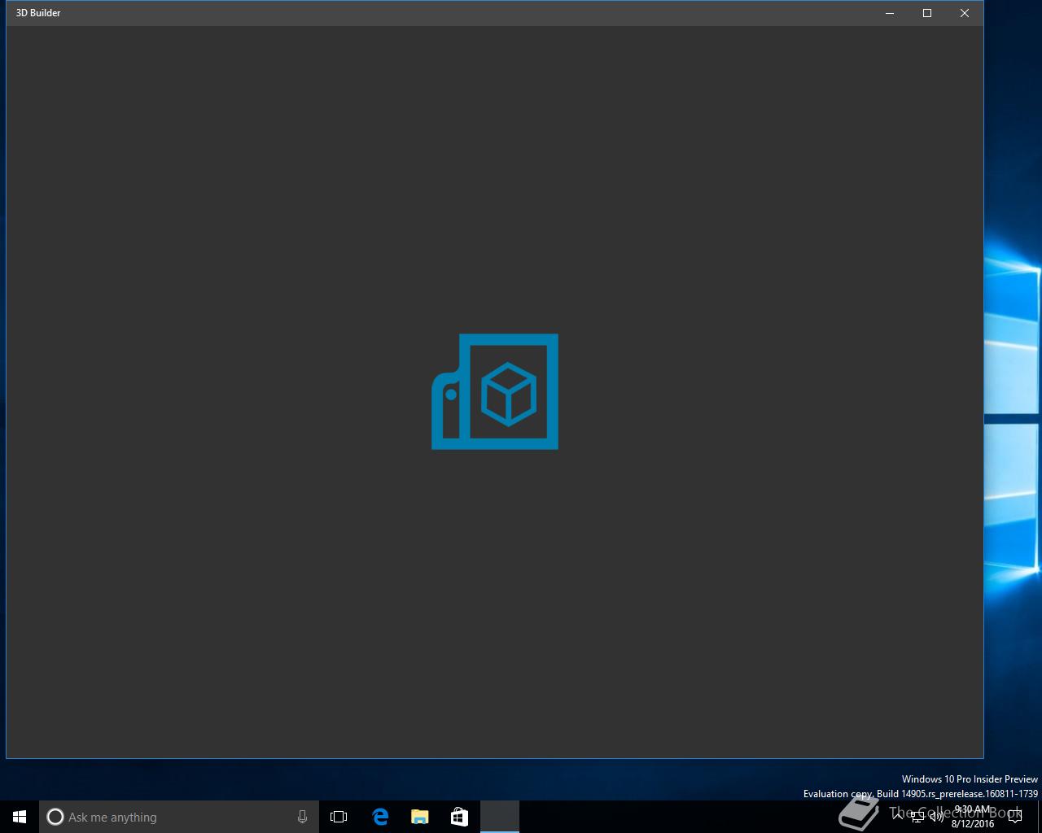Open Task View

point(339,817)
